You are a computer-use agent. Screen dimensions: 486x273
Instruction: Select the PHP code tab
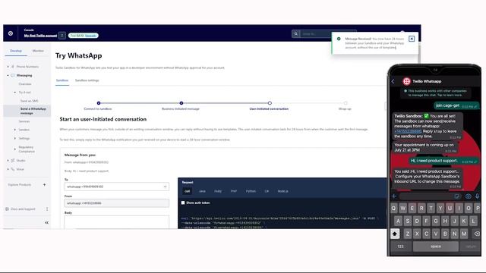234,191
